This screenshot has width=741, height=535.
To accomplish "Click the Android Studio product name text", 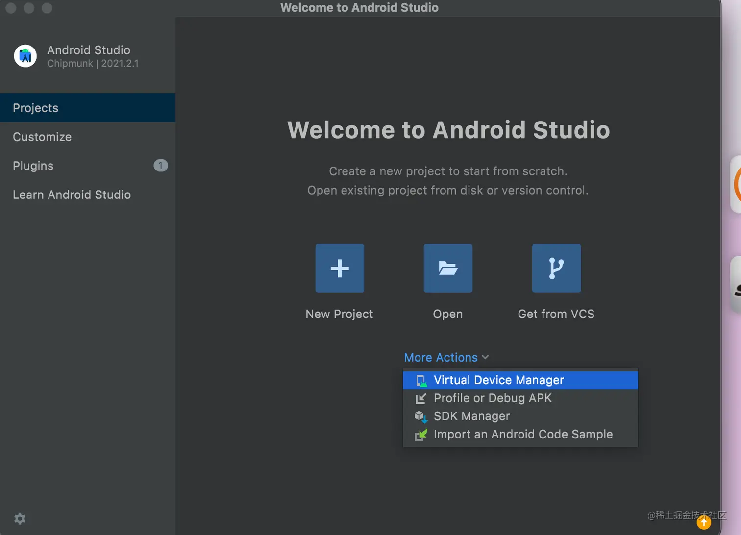I will 89,50.
